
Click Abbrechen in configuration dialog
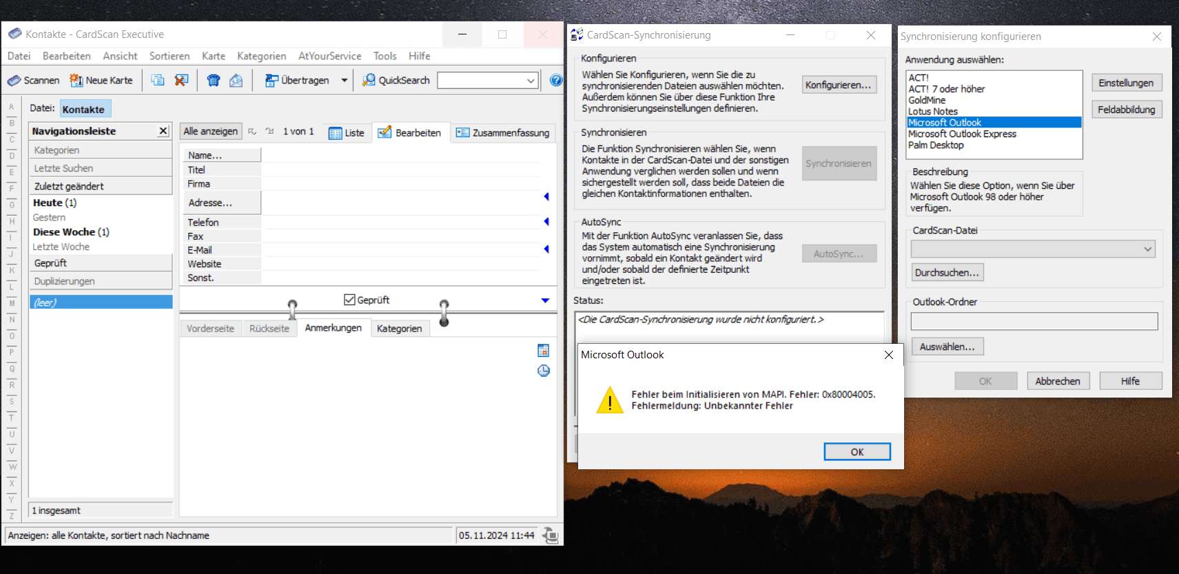coord(1058,381)
